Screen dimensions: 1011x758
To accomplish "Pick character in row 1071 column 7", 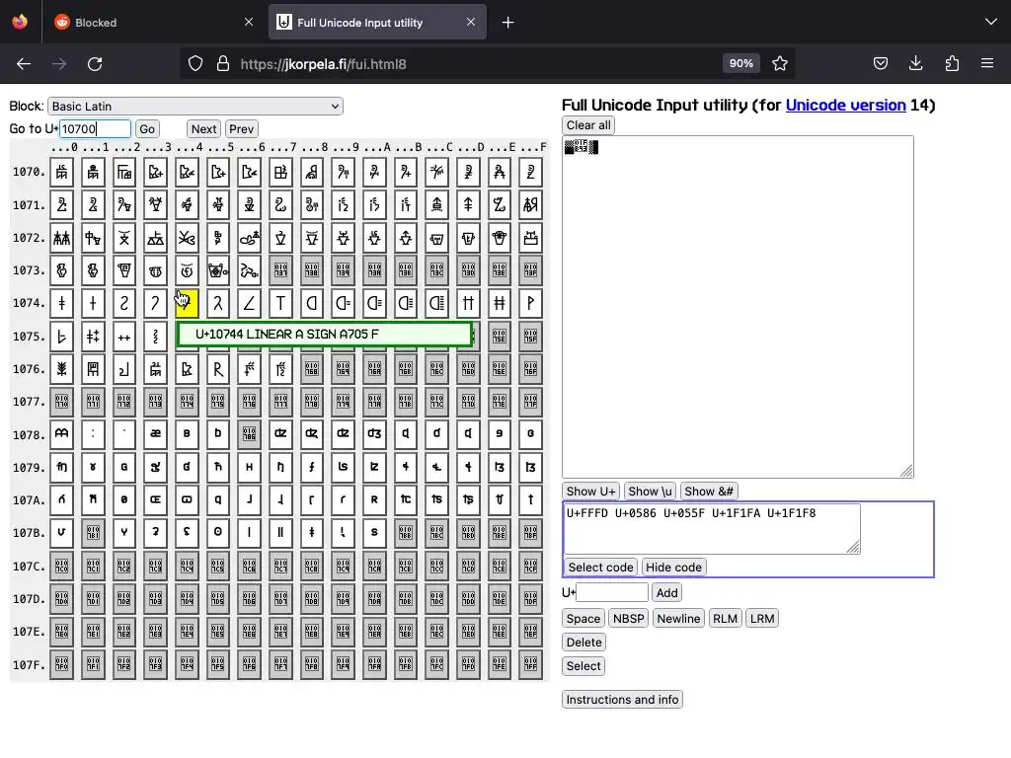I will [x=280, y=205].
